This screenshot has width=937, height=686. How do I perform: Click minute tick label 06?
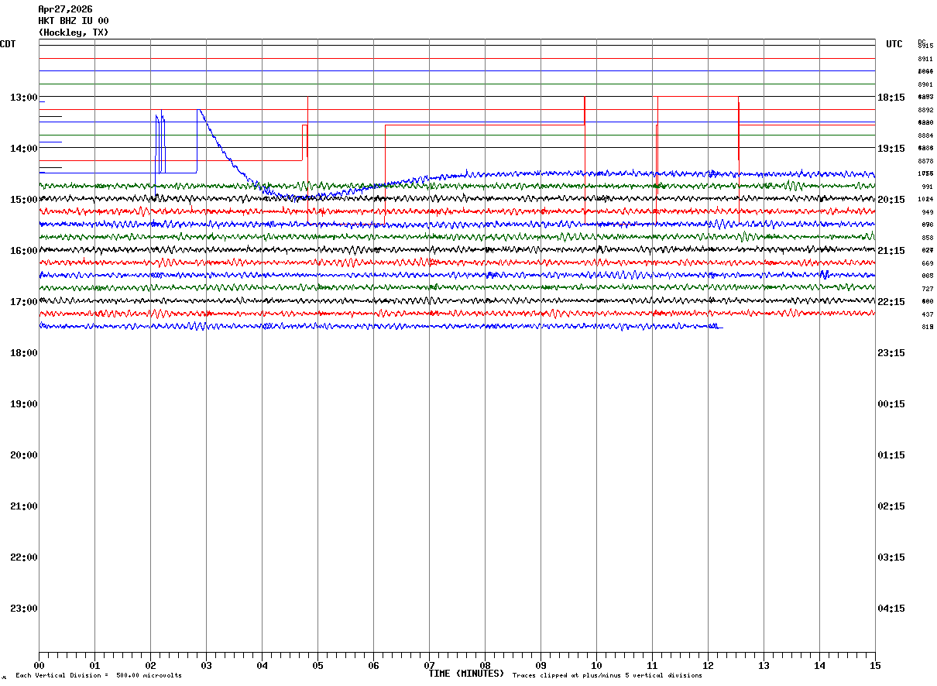coord(373,666)
